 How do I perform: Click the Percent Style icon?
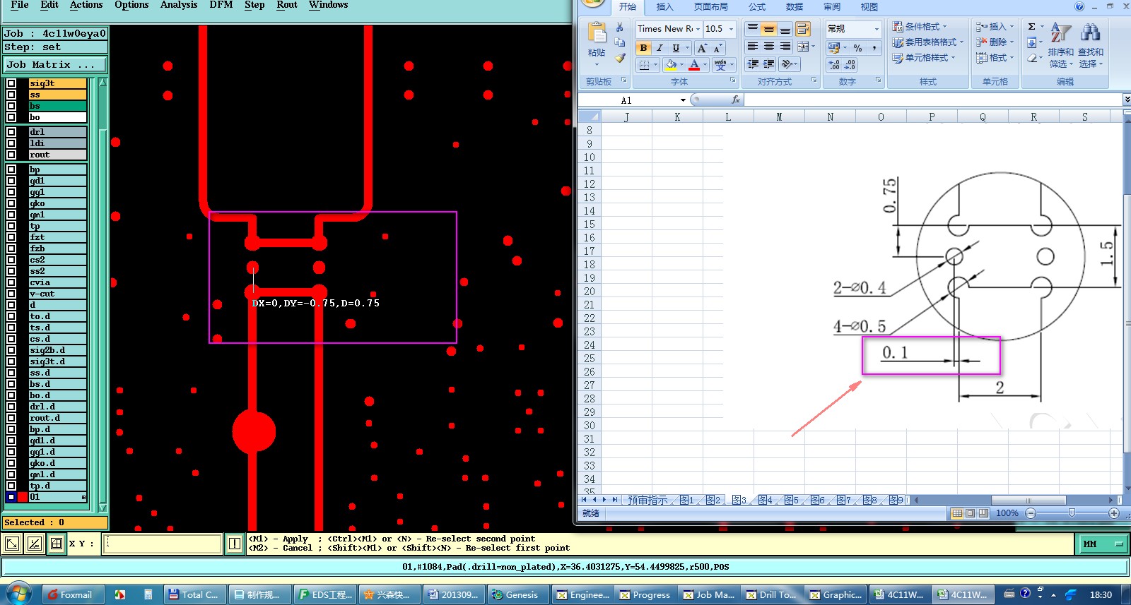[857, 48]
